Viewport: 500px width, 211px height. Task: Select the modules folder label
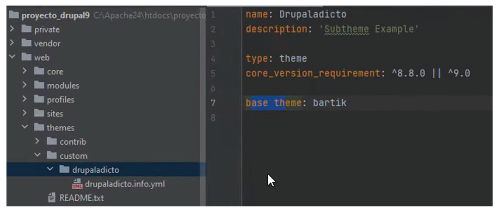63,86
